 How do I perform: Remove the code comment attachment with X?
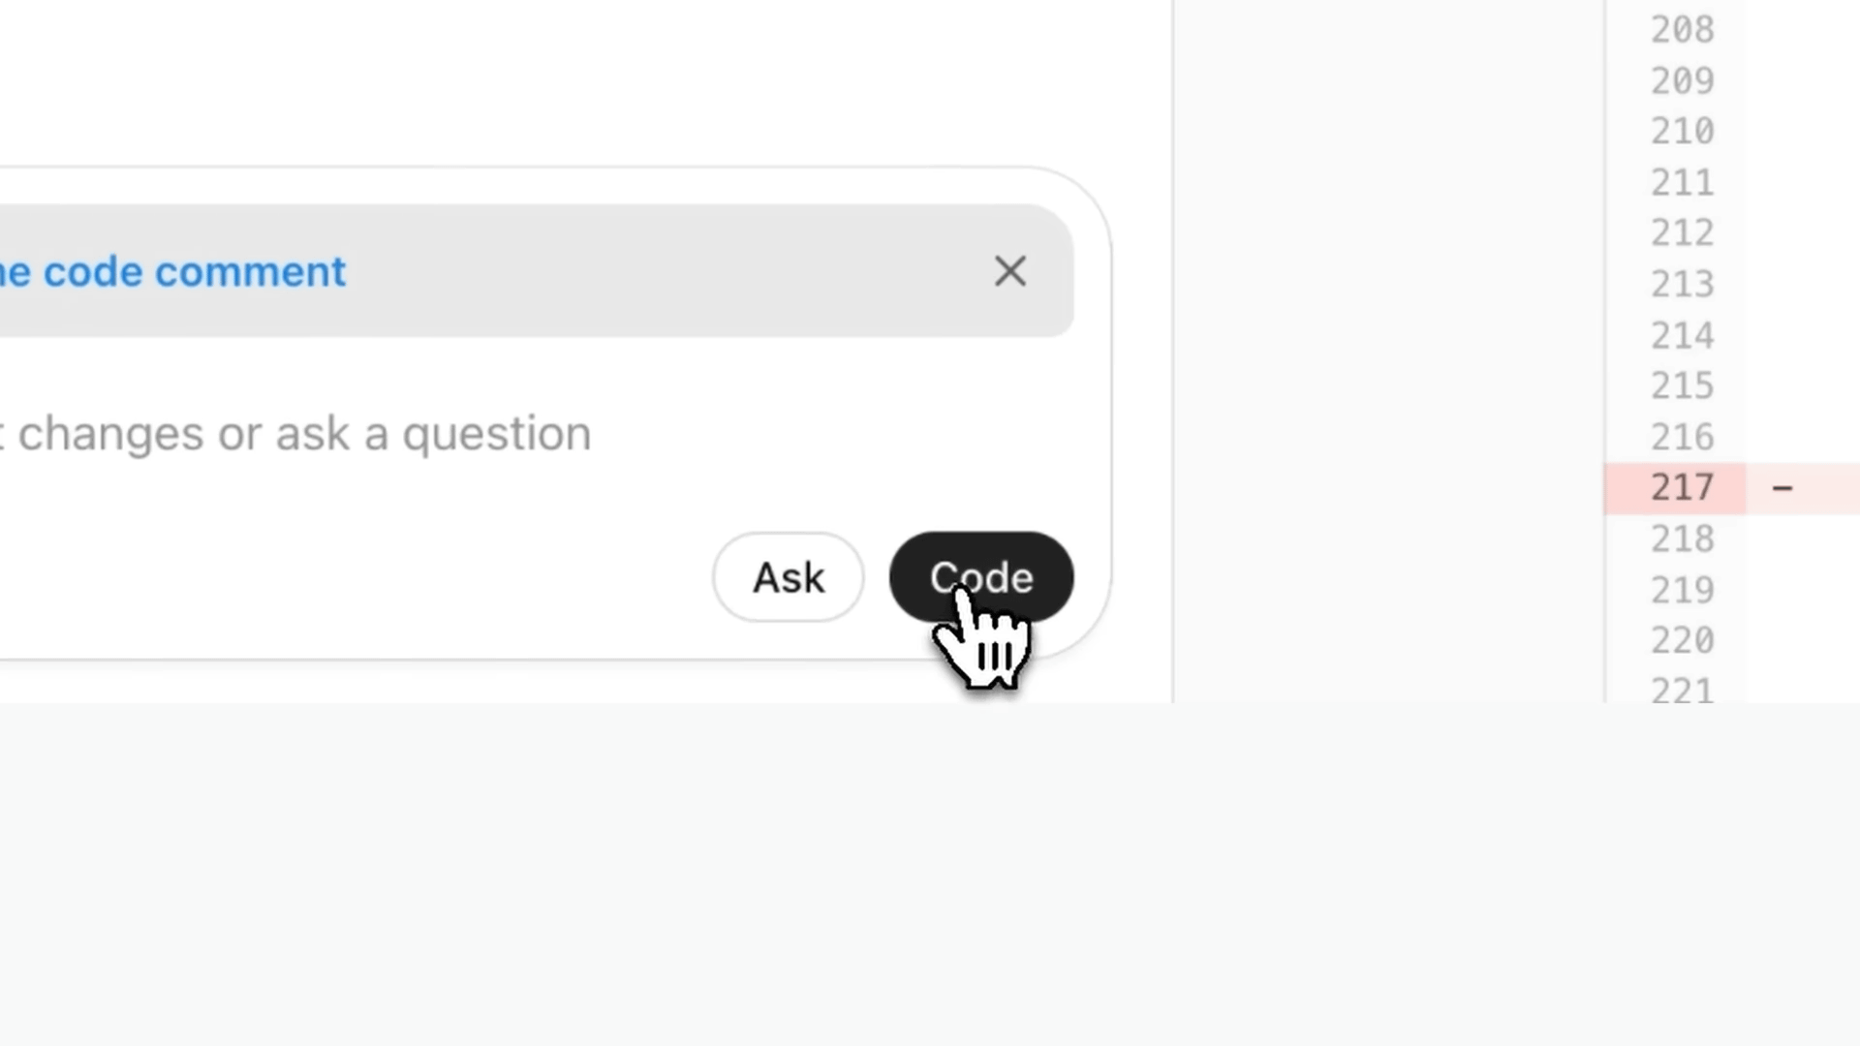[x=1009, y=271]
